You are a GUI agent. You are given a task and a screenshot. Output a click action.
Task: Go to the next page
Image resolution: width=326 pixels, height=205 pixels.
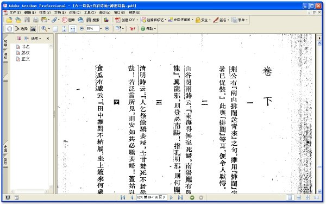tap(171, 197)
